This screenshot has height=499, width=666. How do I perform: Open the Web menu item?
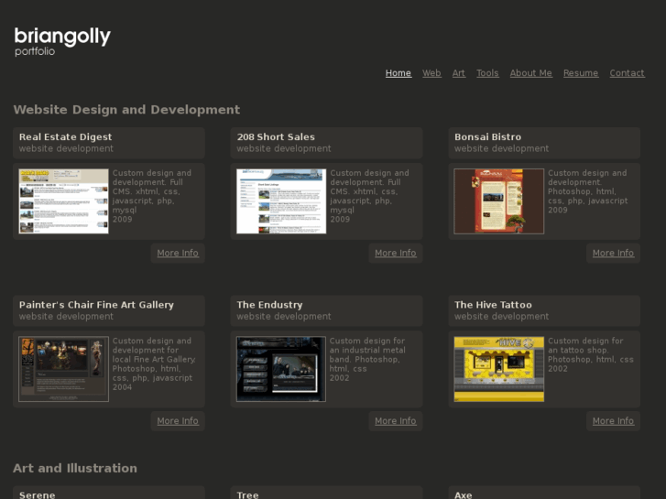point(431,73)
